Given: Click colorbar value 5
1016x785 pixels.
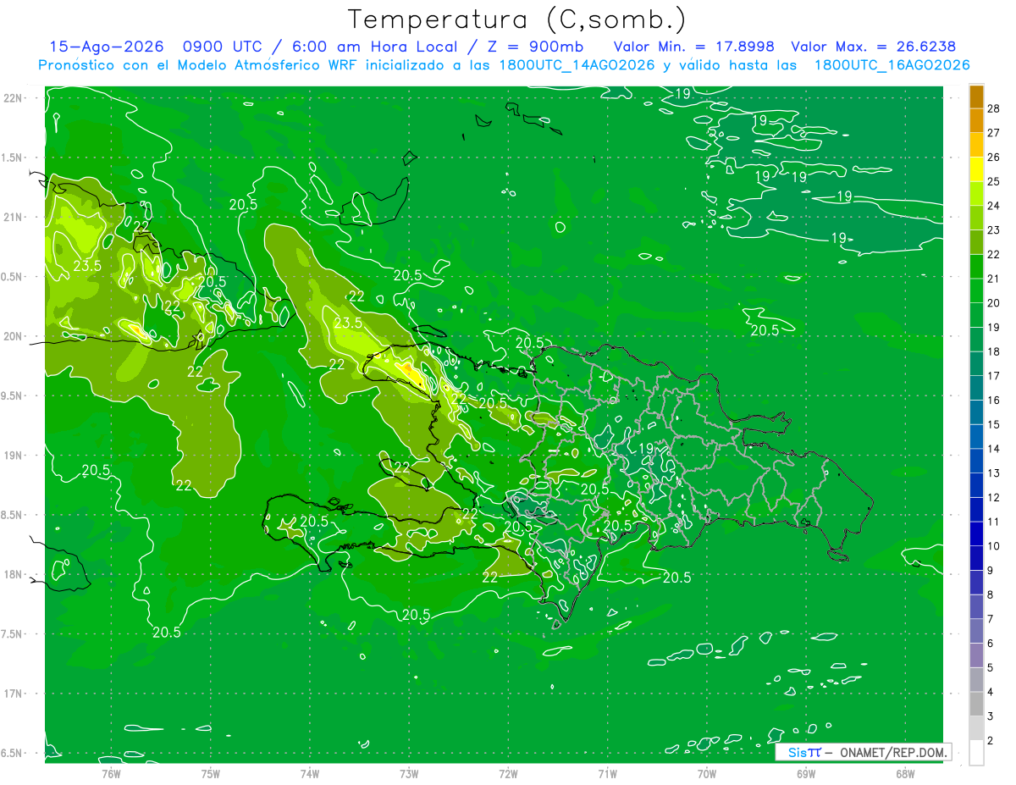Looking at the screenshot, I should (x=991, y=668).
